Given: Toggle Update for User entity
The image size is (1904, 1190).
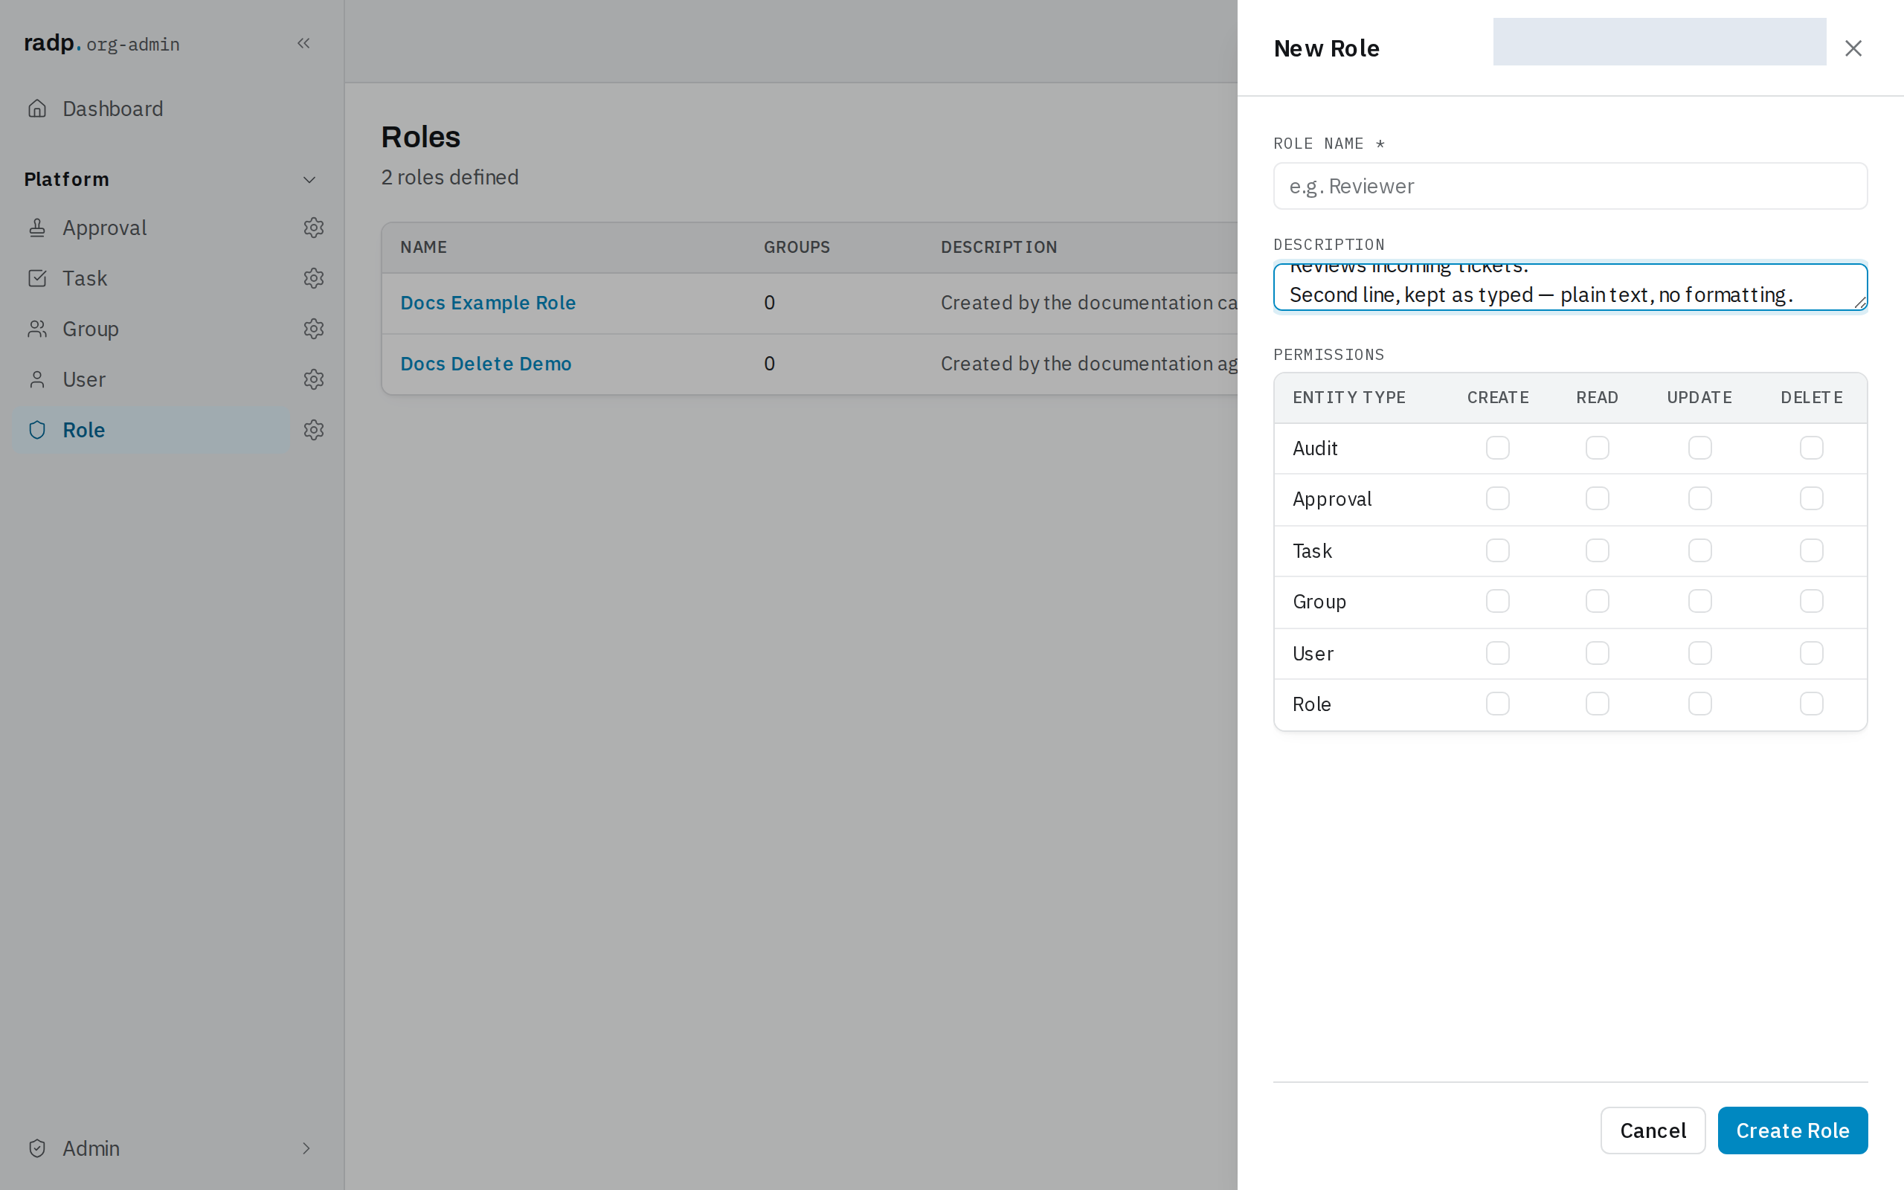Looking at the screenshot, I should [1699, 653].
